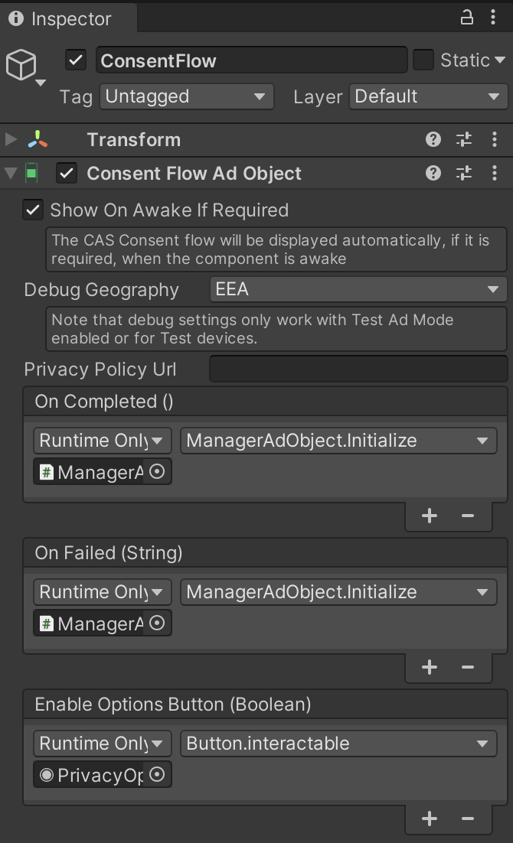Click the Inspector lock icon
This screenshot has height=843, width=513.
pos(466,18)
